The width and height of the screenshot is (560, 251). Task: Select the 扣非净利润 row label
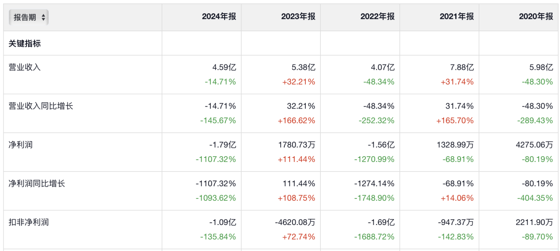(29, 222)
